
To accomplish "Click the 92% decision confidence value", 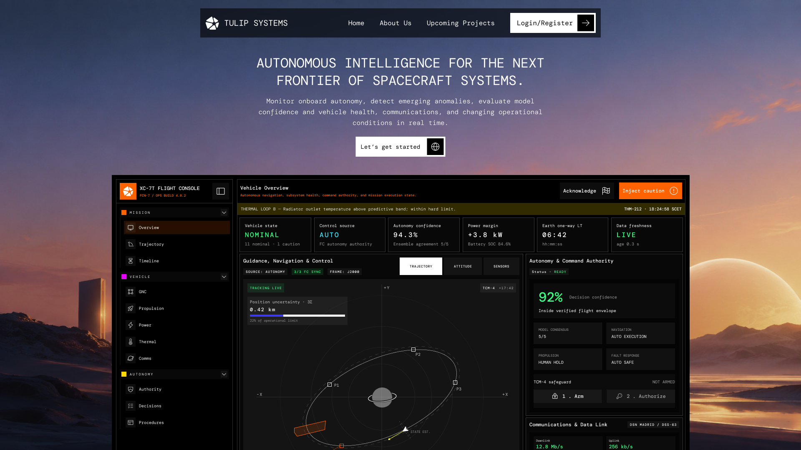I will pyautogui.click(x=551, y=297).
